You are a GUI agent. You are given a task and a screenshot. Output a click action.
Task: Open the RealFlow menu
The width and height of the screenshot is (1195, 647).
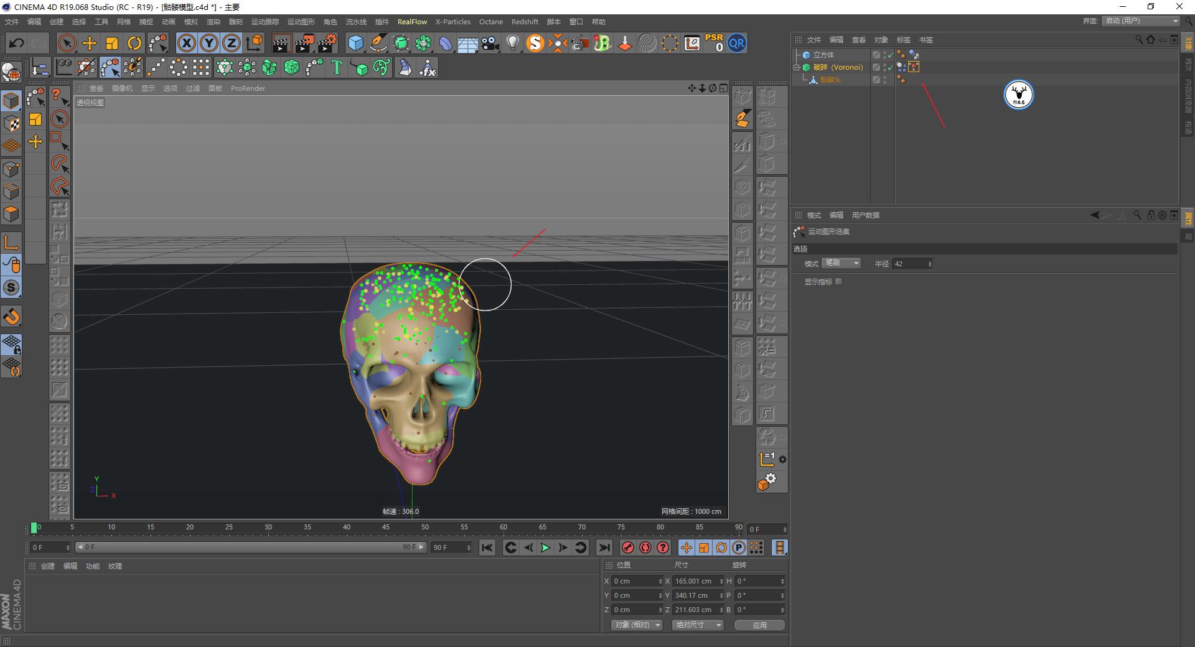click(411, 21)
